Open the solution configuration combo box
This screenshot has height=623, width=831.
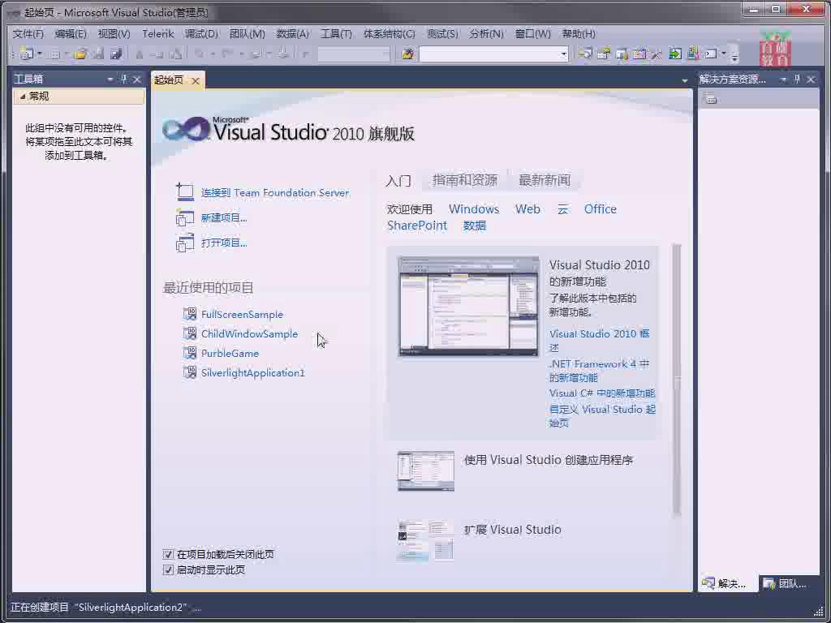[354, 54]
